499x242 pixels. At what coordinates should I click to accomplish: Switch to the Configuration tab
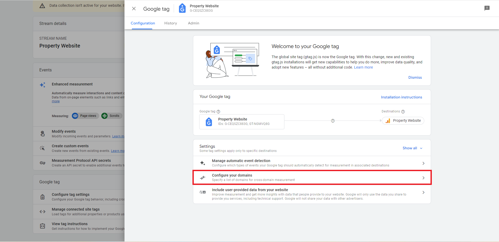[x=143, y=23]
